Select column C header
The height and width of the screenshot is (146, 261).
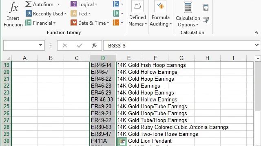pyautogui.click(x=77, y=58)
